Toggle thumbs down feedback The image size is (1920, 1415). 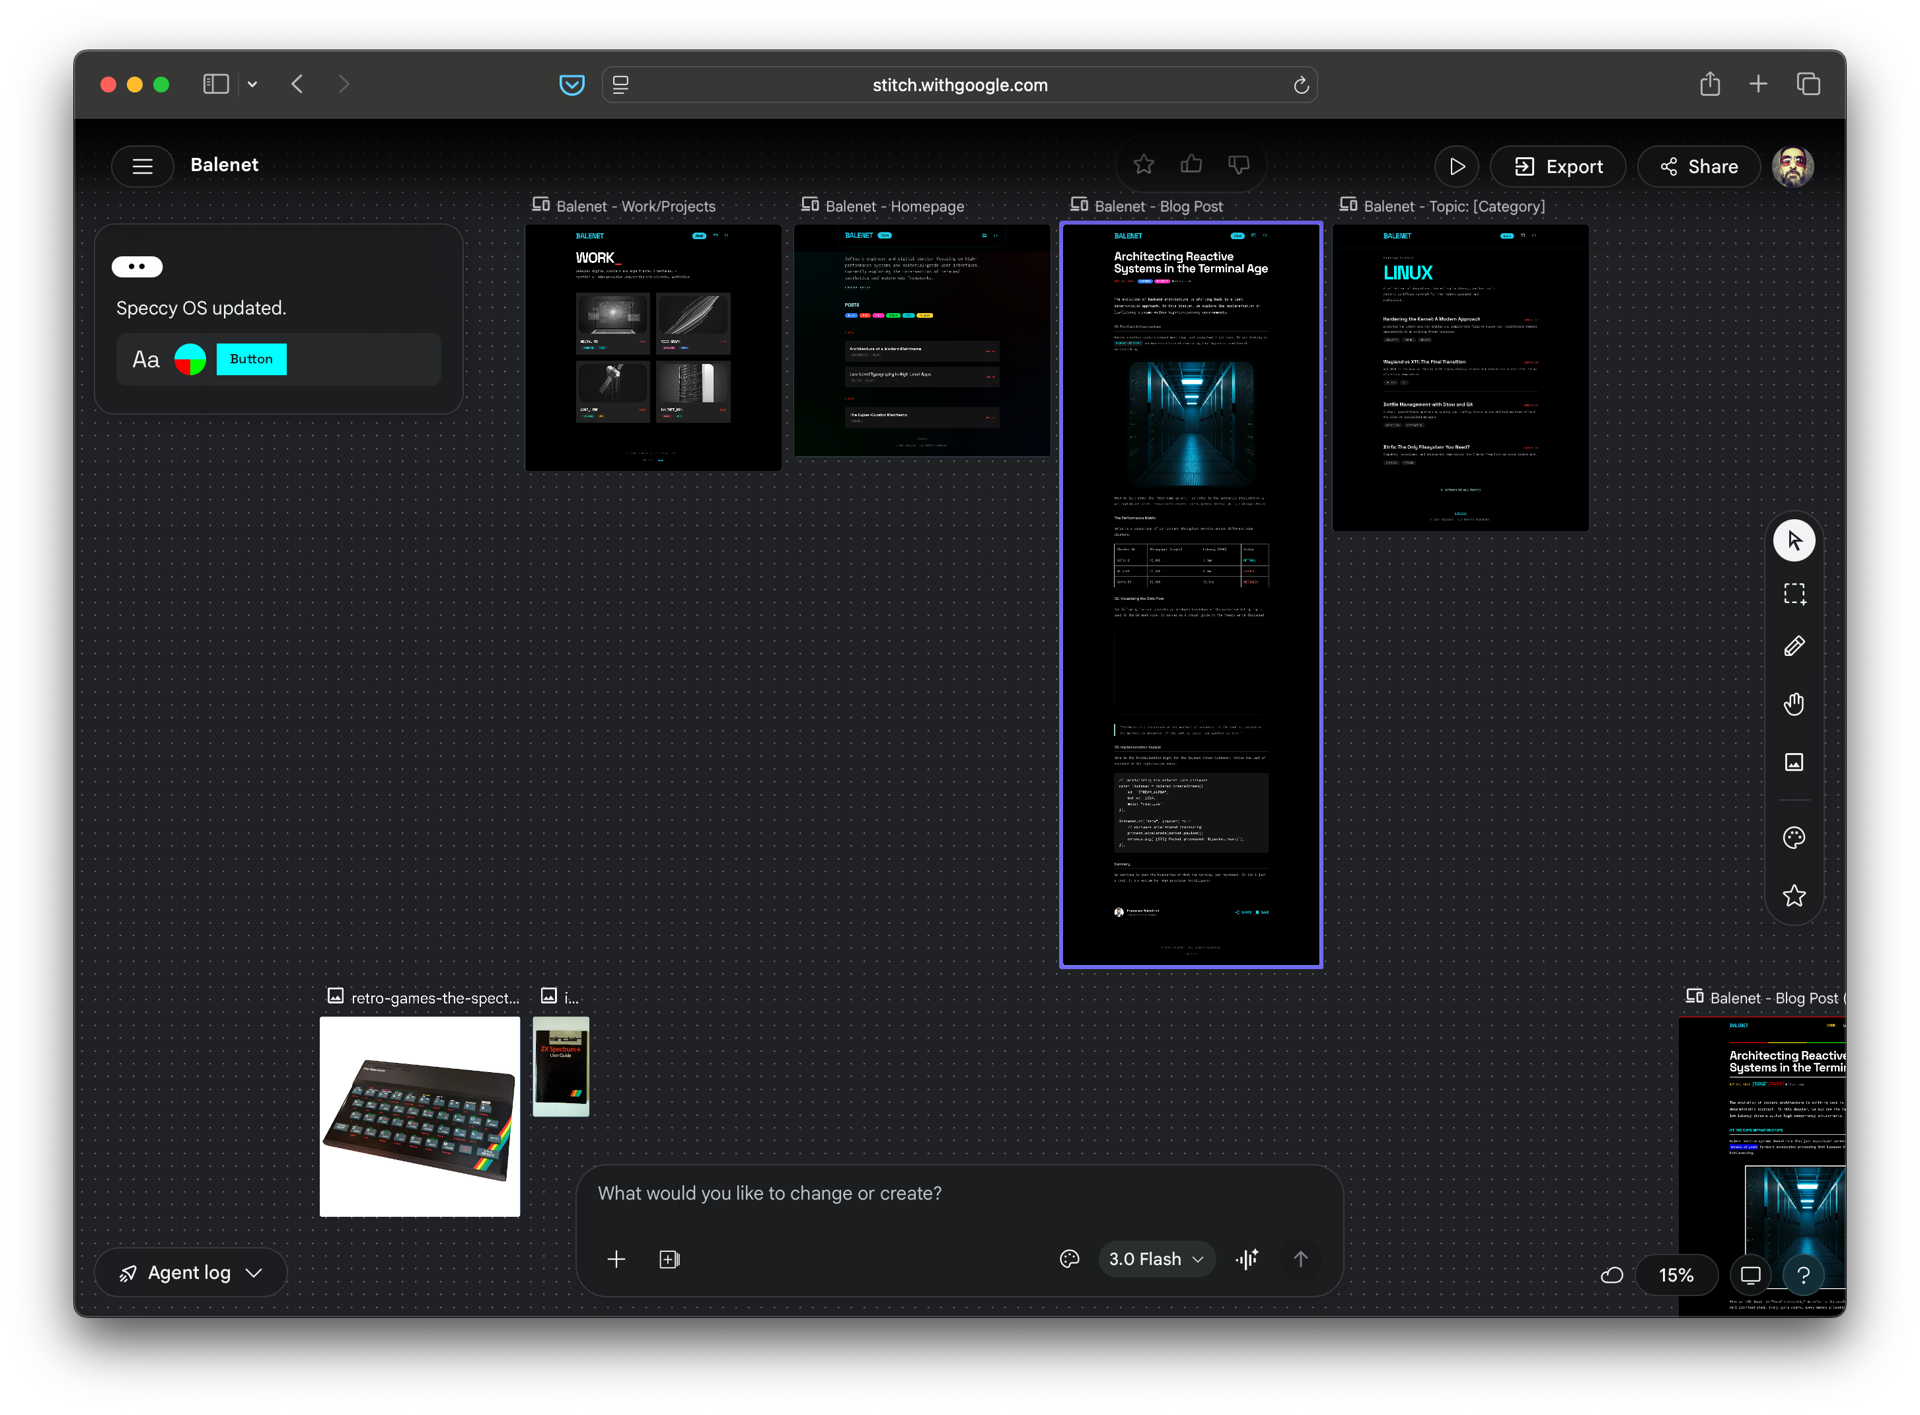(1238, 164)
